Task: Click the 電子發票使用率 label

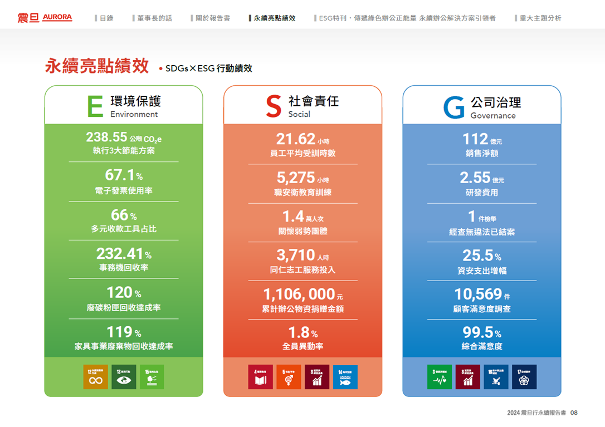Action: [124, 190]
